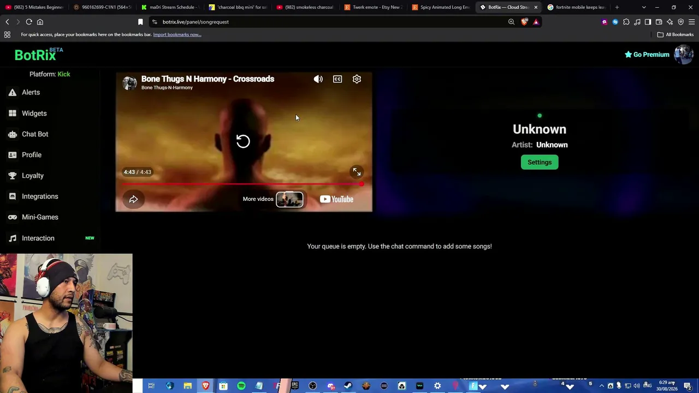Open the zoom magnifier in the address bar

click(x=511, y=22)
